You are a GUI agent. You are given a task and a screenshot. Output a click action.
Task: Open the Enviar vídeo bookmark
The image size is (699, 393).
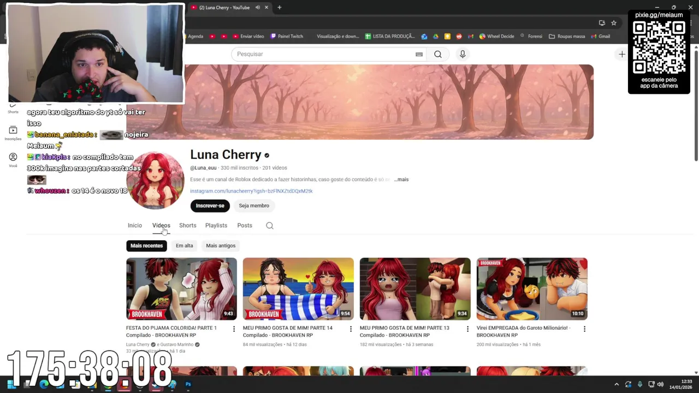coord(248,37)
